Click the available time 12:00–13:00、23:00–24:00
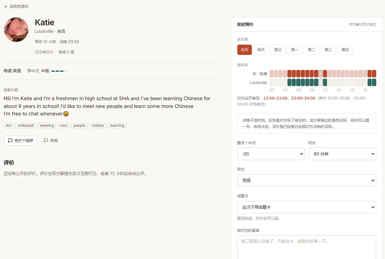The height and width of the screenshot is (259, 385). click(x=289, y=98)
